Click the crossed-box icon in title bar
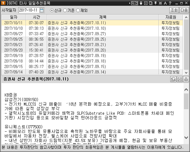Image resolution: width=190 pixels, height=152 pixels. coord(146,3)
